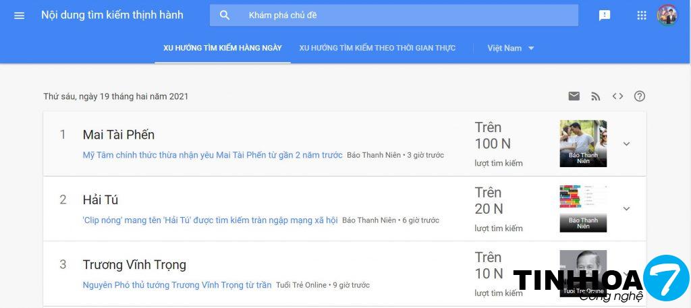Click the embed code icon

(x=617, y=96)
